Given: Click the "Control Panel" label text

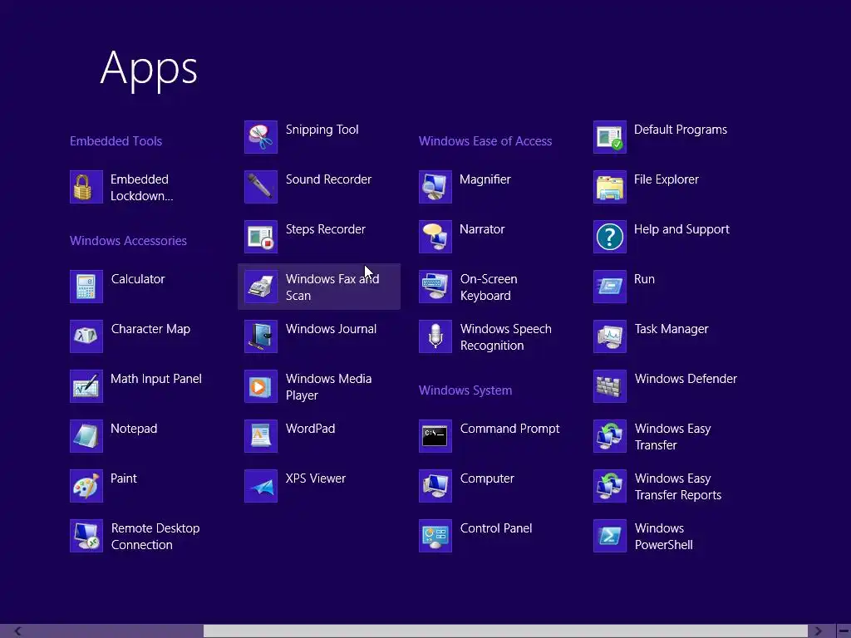Looking at the screenshot, I should (496, 528).
